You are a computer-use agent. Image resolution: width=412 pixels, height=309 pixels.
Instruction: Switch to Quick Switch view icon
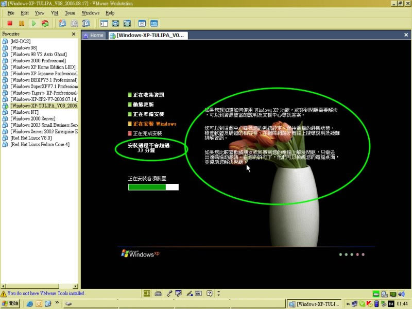115,23
